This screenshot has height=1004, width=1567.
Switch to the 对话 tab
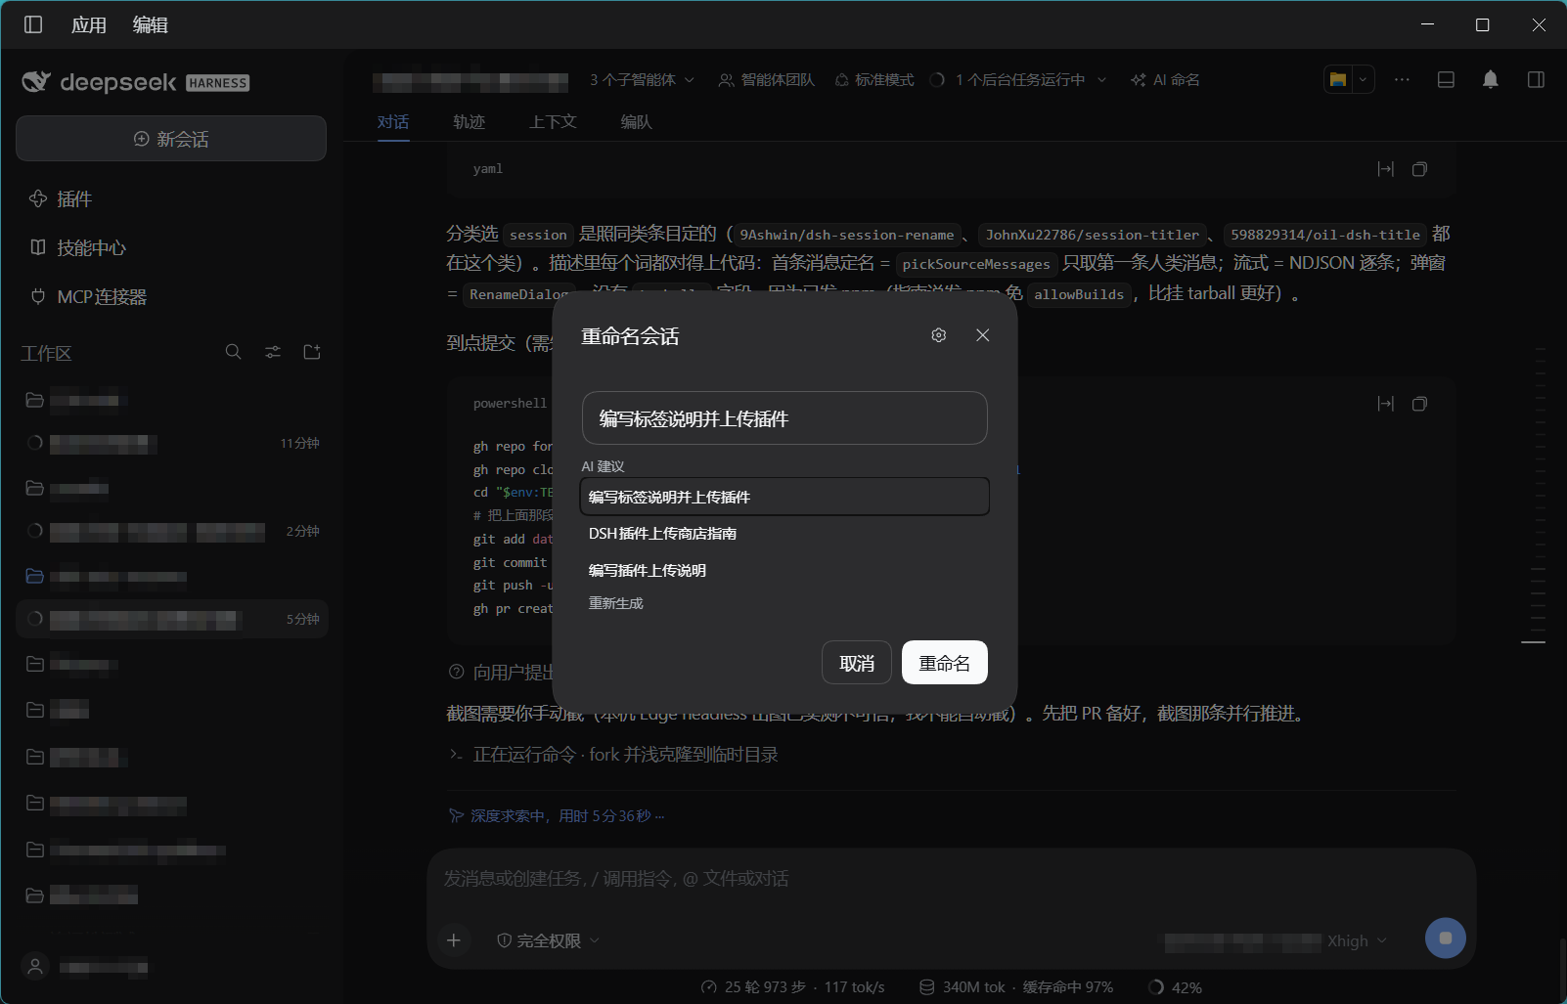coord(393,122)
